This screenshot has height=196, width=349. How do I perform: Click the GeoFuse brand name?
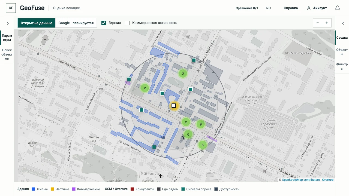point(32,8)
